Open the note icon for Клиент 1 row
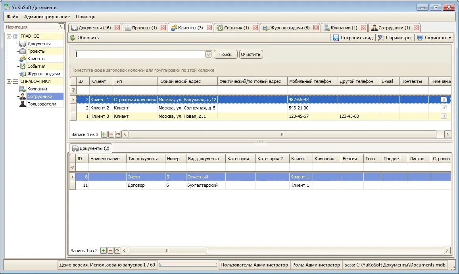Image resolution: width=459 pixels, height=274 pixels. (x=444, y=100)
